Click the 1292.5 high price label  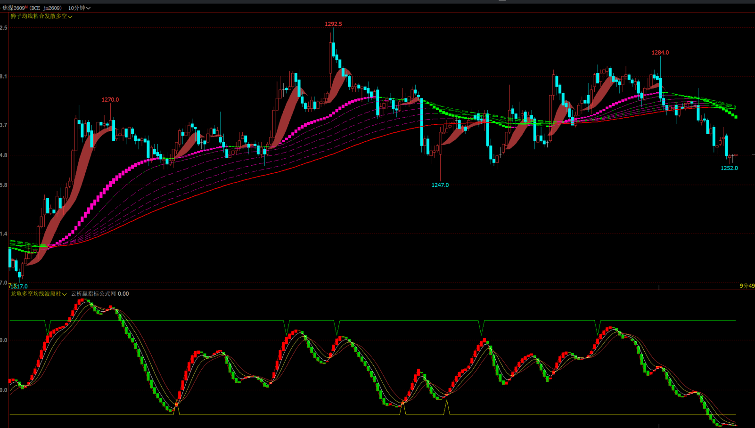(333, 24)
